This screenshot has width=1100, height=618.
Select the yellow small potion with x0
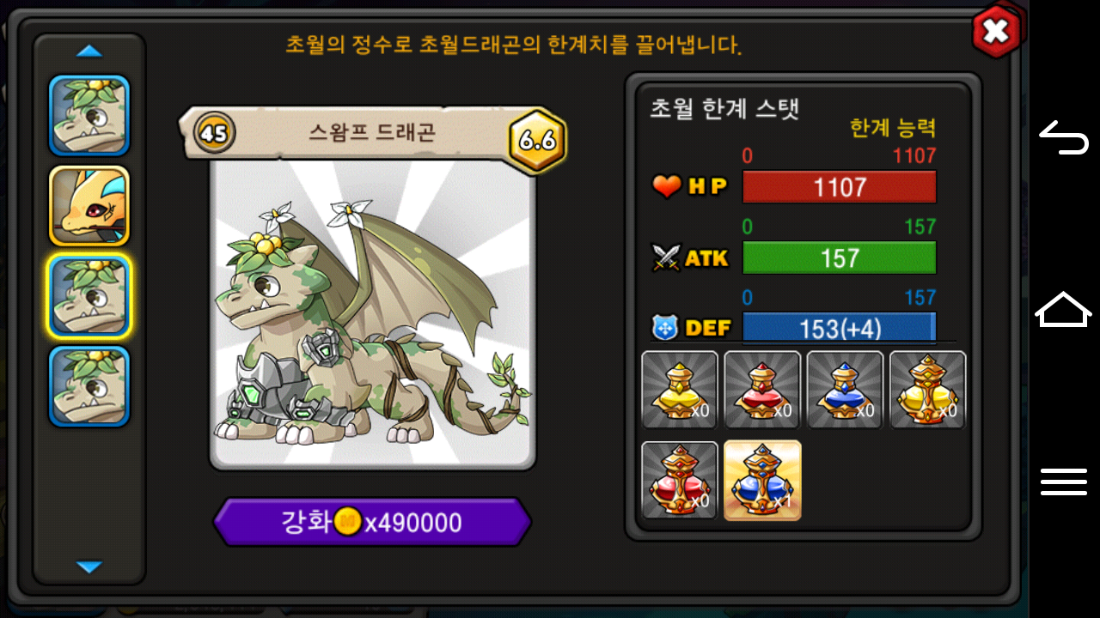pyautogui.click(x=680, y=390)
